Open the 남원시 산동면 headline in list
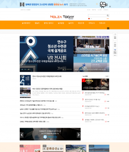 click(38, 109)
